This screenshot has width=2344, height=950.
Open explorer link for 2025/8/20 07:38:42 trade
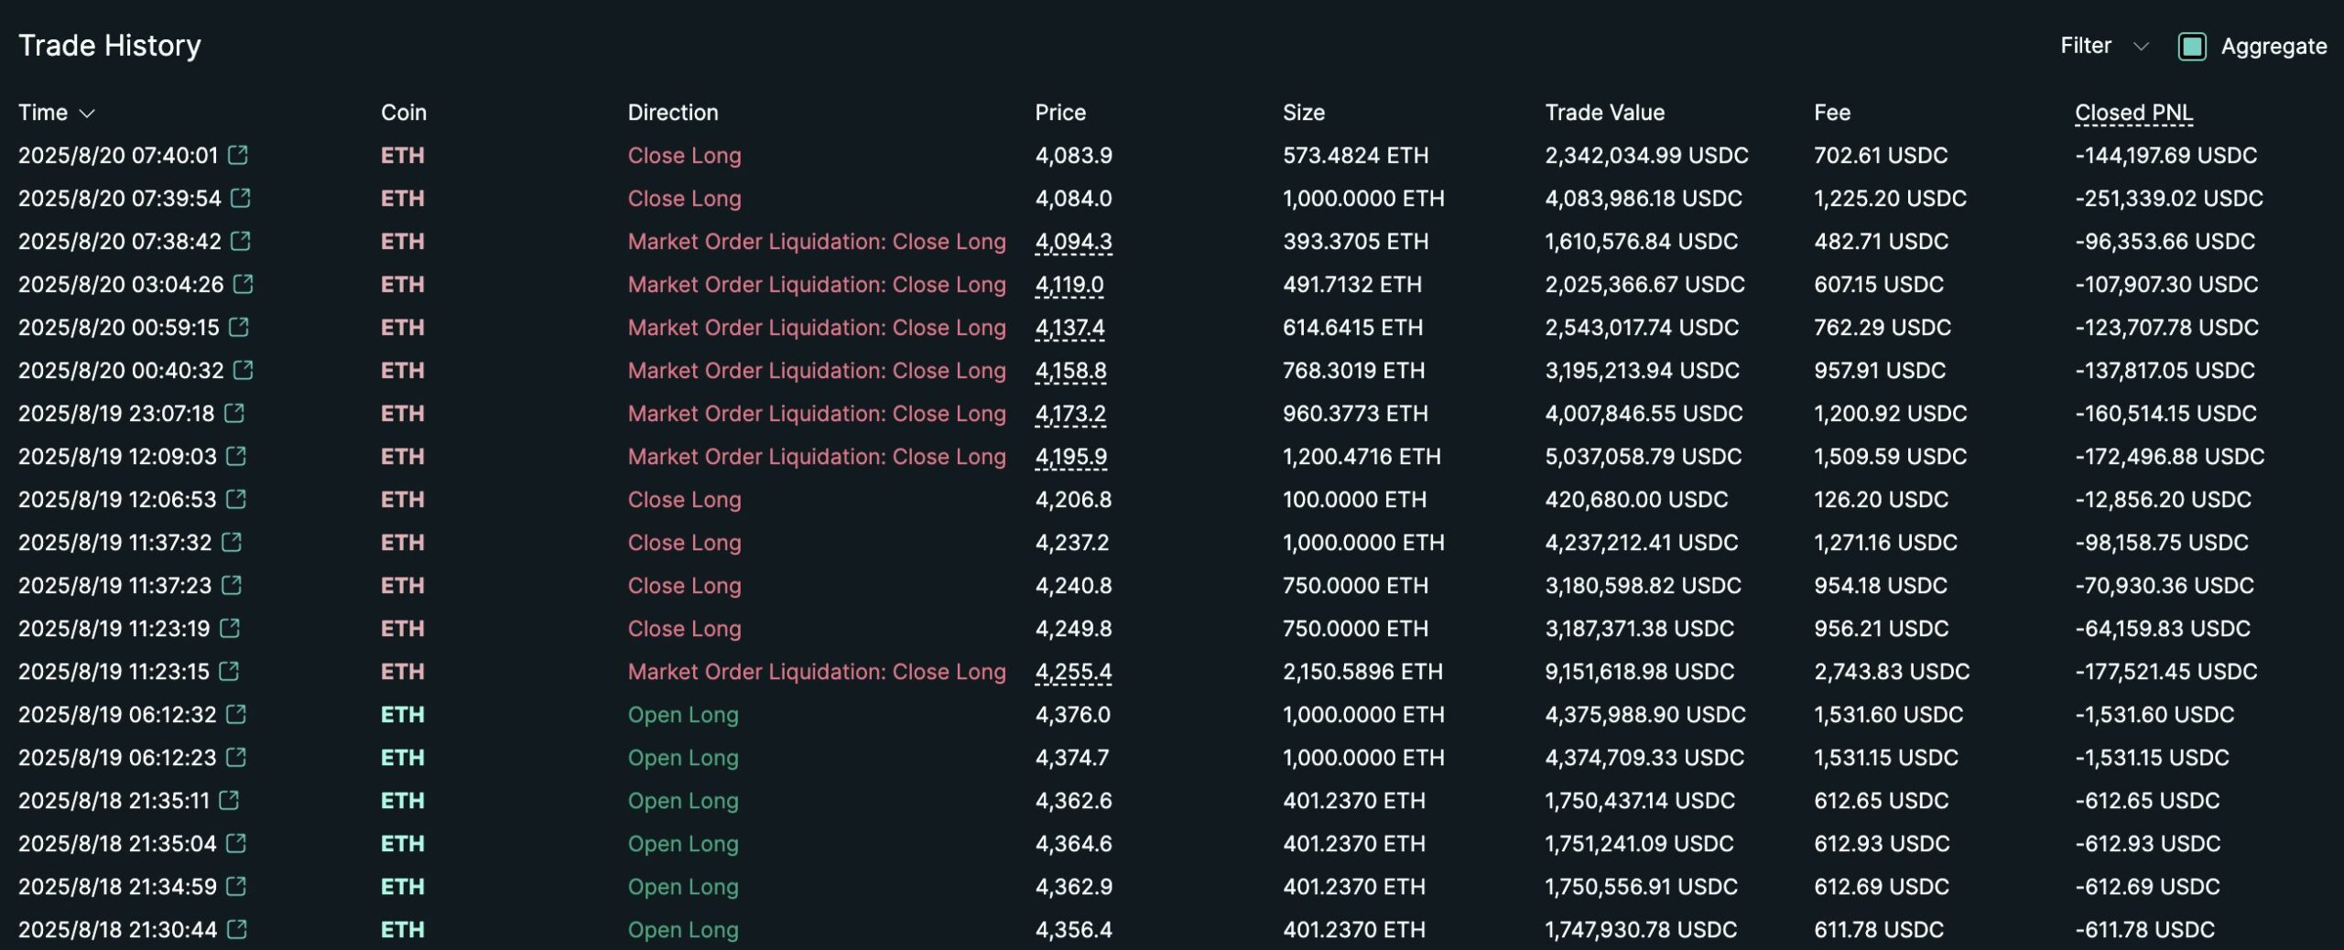(241, 241)
